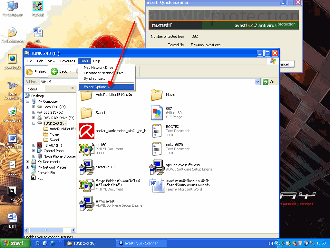Collapse the My Computer tree node
The image size is (330, 248).
point(27,101)
